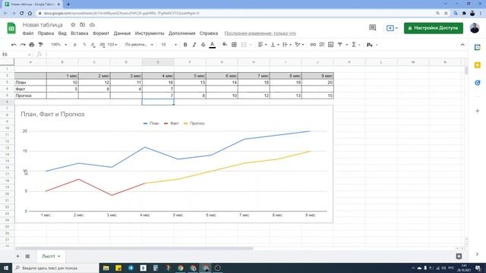The width and height of the screenshot is (486, 273).
Task: Open the text wrapping dropdown
Action: [287, 45]
